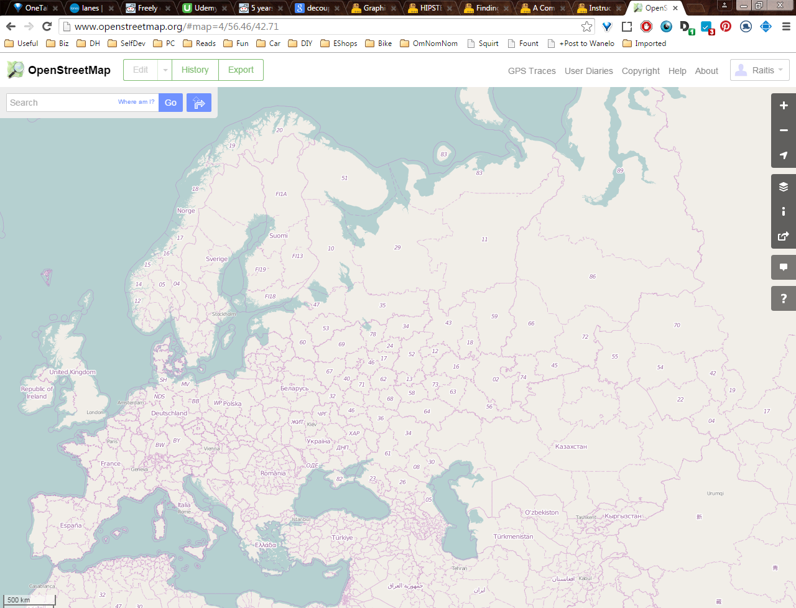The height and width of the screenshot is (608, 796).
Task: Switch to the Udemy browser tab
Action: click(205, 8)
